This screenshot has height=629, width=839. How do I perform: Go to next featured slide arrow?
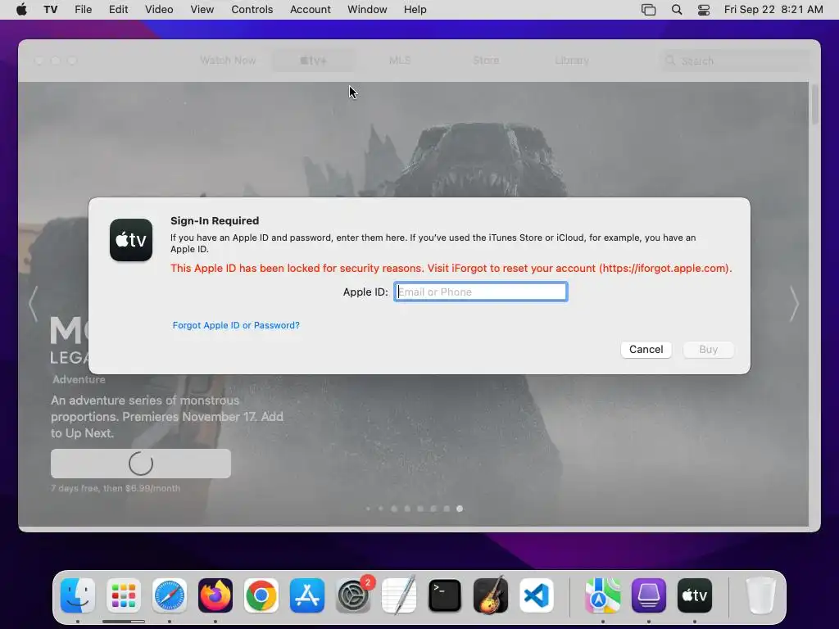794,304
